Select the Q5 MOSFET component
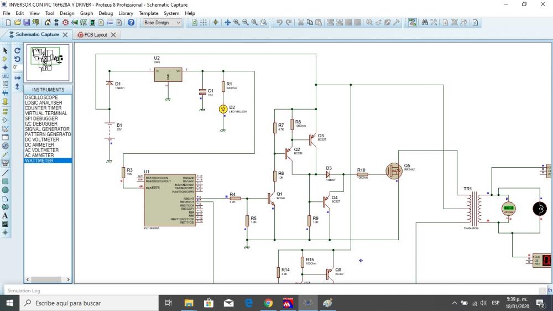 coord(394,171)
